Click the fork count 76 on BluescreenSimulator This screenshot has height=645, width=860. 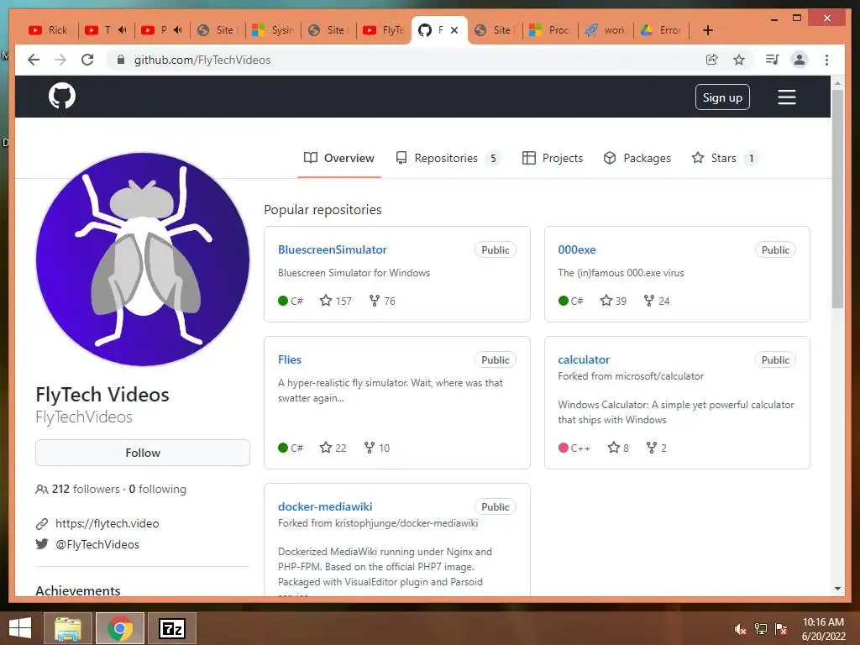(382, 301)
